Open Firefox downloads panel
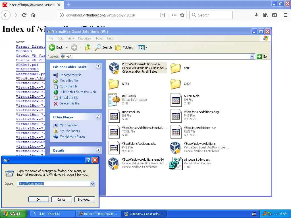The image size is (291, 218). (x=256, y=15)
